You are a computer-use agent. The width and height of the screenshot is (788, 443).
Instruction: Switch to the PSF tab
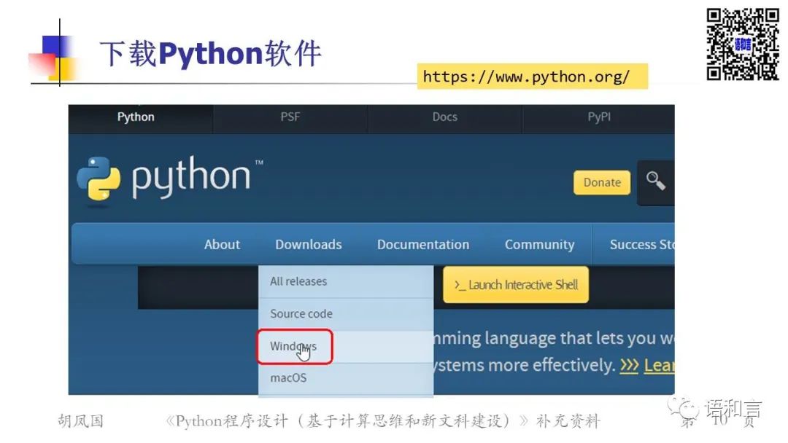tap(290, 117)
